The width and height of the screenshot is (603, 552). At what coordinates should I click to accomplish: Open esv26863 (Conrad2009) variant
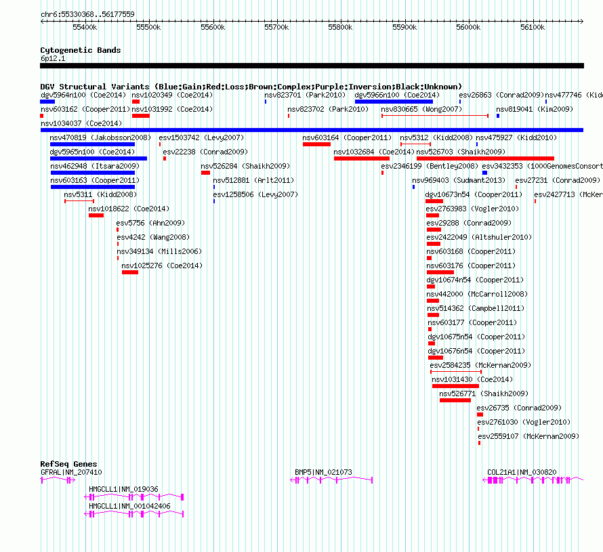(501, 95)
